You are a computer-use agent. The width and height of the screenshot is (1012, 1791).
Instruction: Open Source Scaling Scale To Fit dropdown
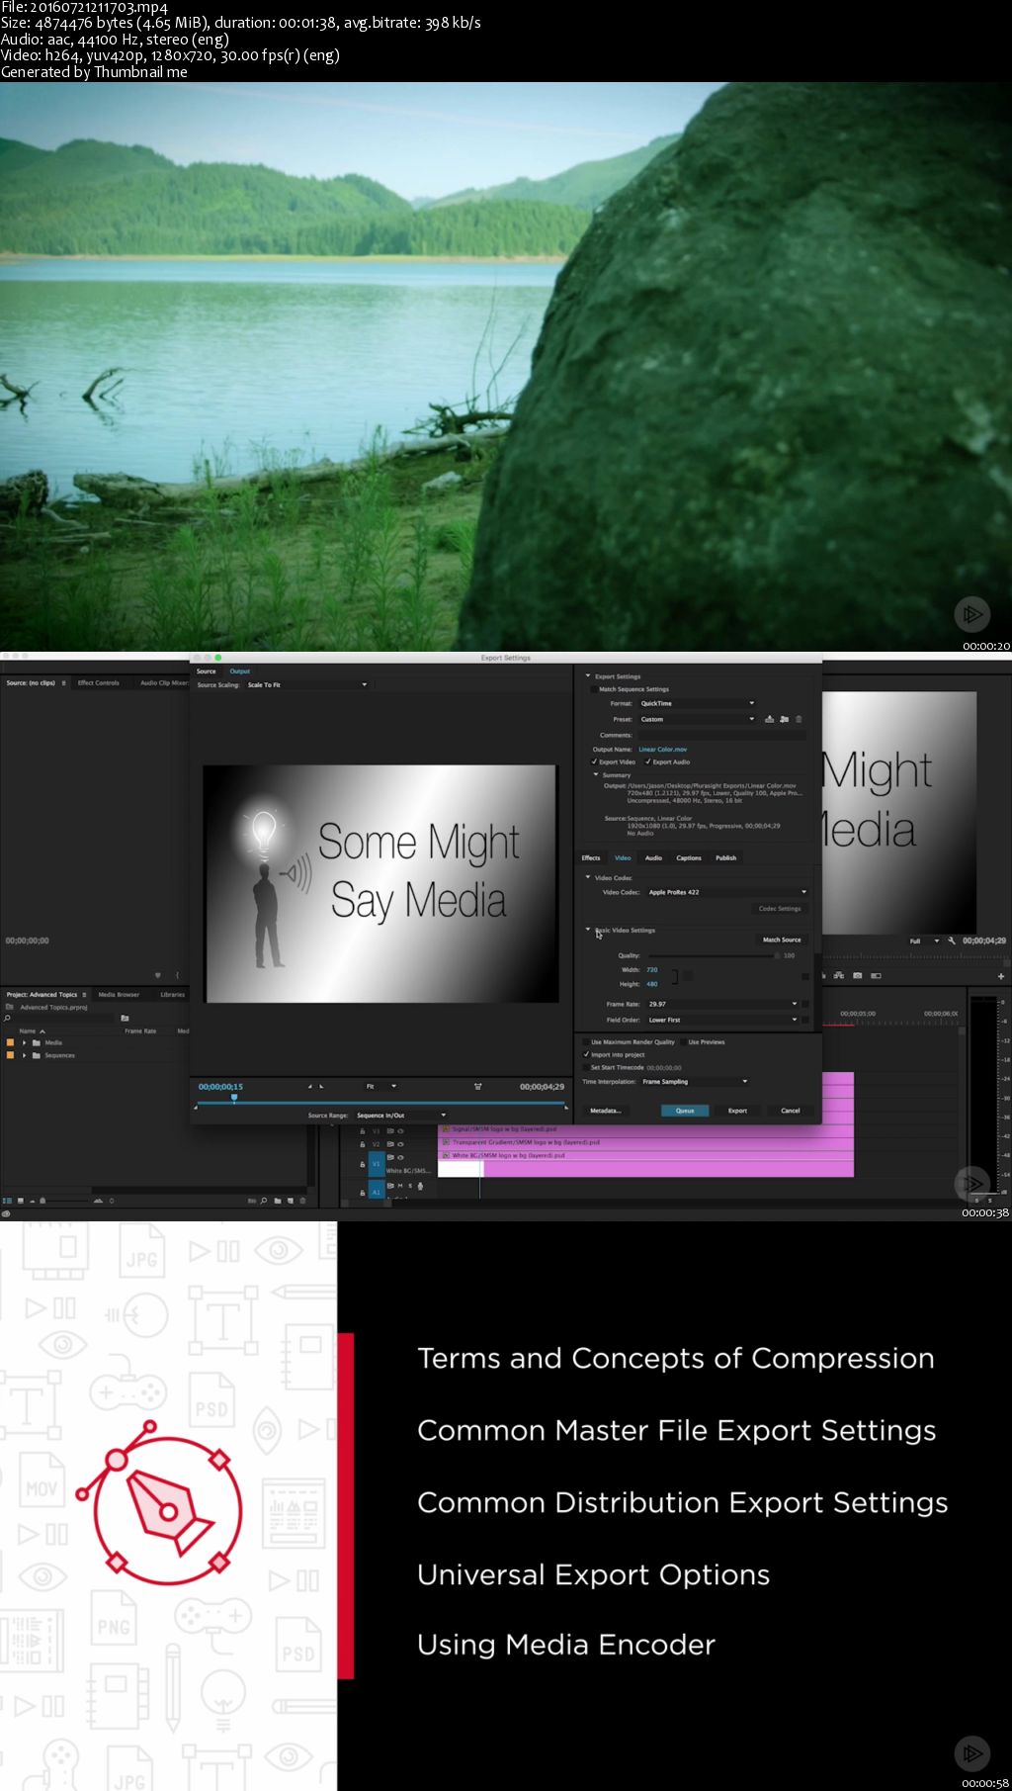(306, 684)
